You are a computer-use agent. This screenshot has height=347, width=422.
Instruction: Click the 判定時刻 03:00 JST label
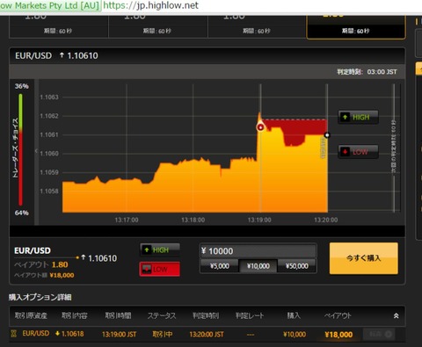[367, 72]
